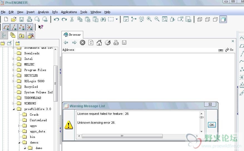Click the Address input field
The height and width of the screenshot is (151, 244).
pyautogui.click(x=146, y=50)
